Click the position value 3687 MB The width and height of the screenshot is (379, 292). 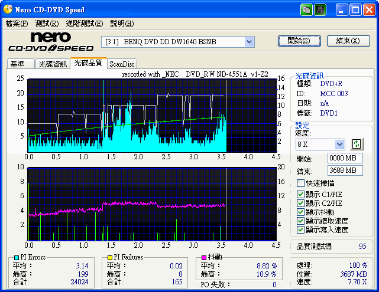(354, 274)
